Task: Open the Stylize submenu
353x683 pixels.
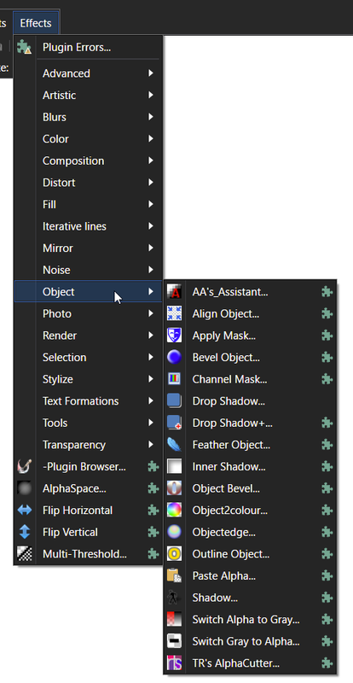Action: point(88,379)
